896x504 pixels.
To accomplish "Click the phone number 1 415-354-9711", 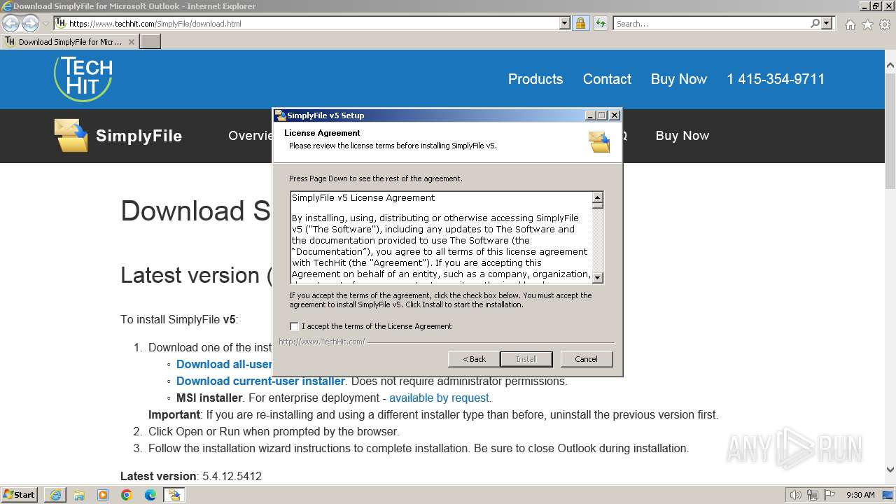I will click(x=776, y=79).
